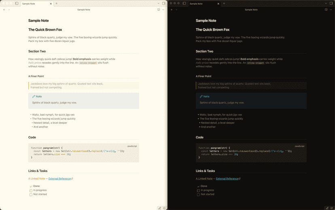Click The Quick Brown Fox heading in light window
Image resolution: width=335 pixels, height=210 pixels.
pyautogui.click(x=45, y=30)
